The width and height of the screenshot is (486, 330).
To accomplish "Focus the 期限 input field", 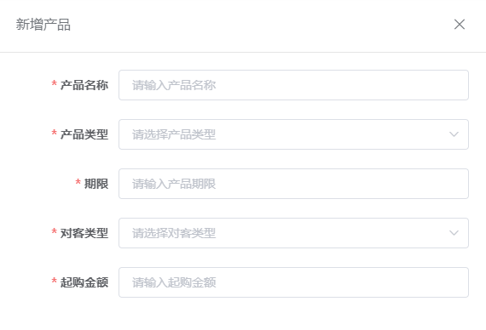I will pyautogui.click(x=293, y=184).
